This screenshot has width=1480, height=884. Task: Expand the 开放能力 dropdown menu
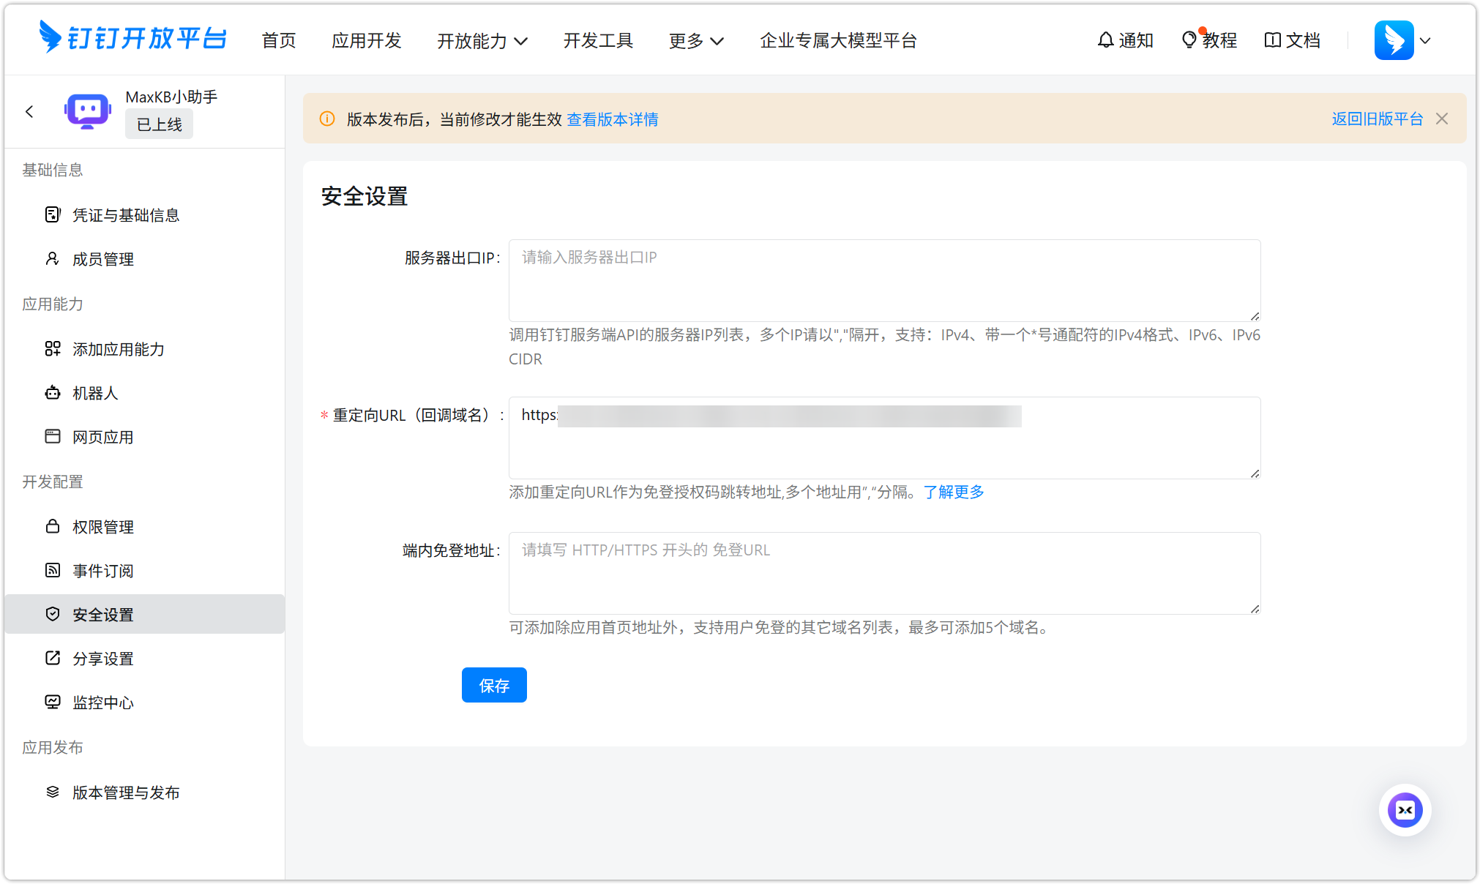click(482, 41)
